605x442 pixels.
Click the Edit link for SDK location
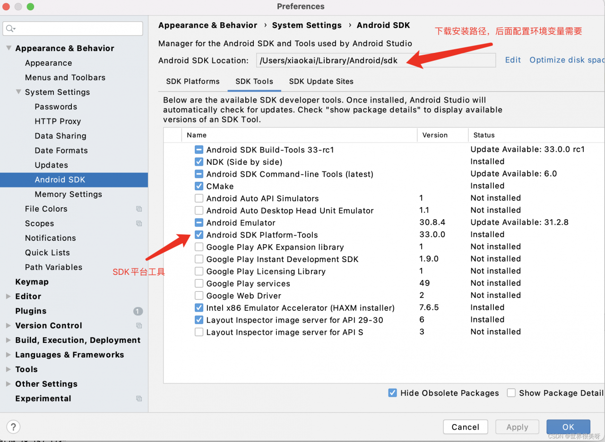(x=513, y=60)
